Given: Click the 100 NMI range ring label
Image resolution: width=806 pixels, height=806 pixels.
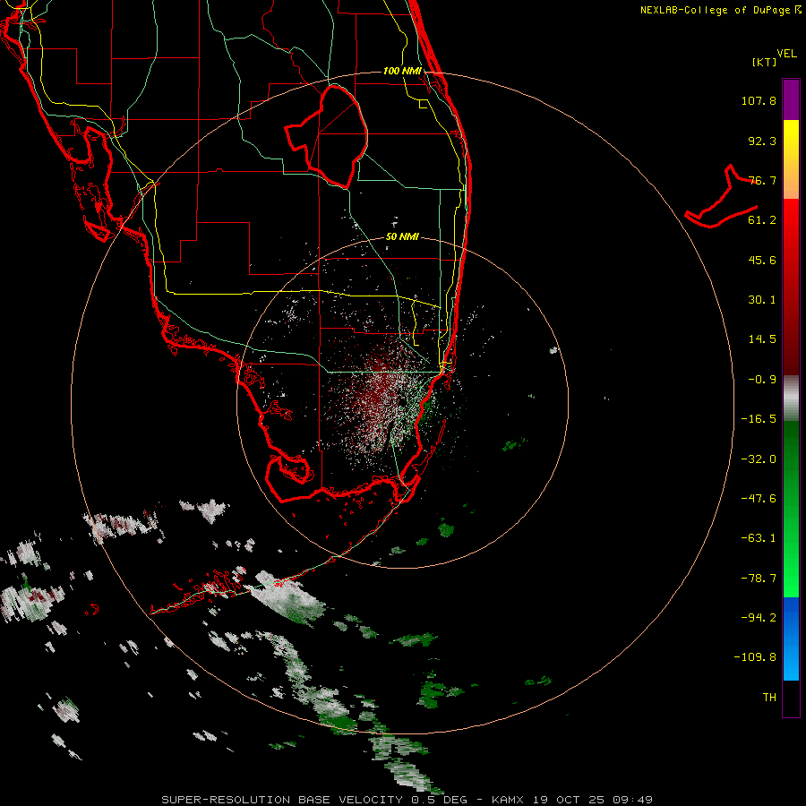Looking at the screenshot, I should (402, 71).
